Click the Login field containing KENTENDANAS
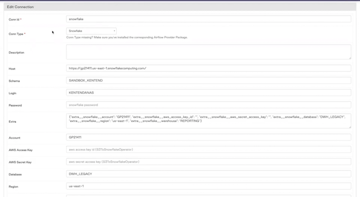The height and width of the screenshot is (197, 360). 208,93
